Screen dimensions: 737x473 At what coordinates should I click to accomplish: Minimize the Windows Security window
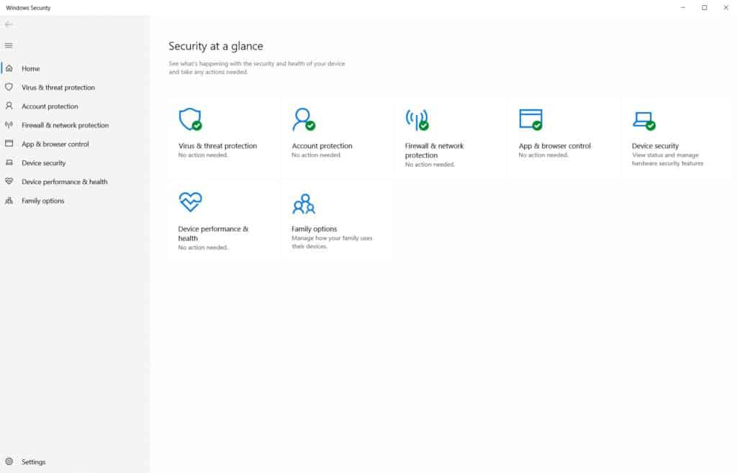(682, 7)
